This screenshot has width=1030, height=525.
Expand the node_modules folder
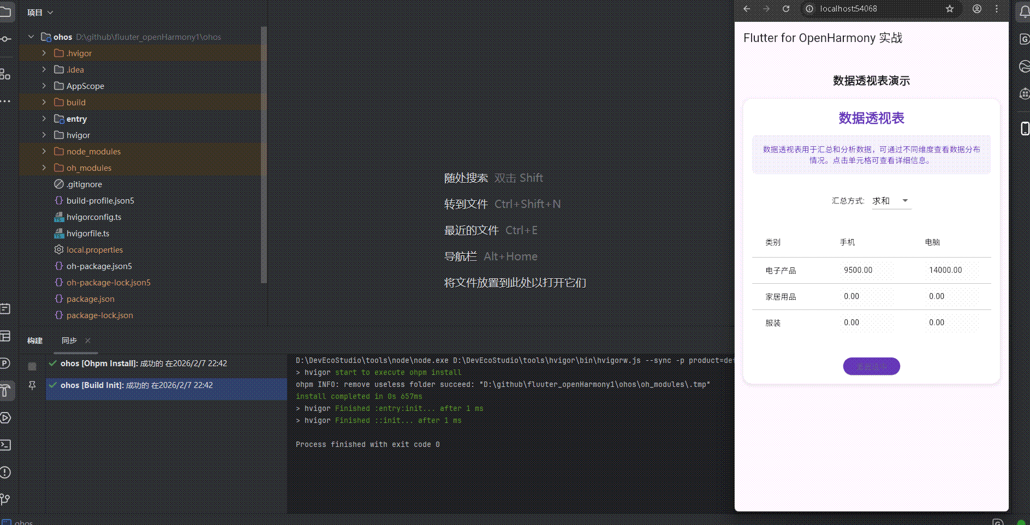pyautogui.click(x=44, y=151)
